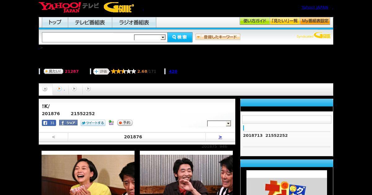Click the ツイートする button
Viewport: 372px width, 195px height.
[93, 123]
